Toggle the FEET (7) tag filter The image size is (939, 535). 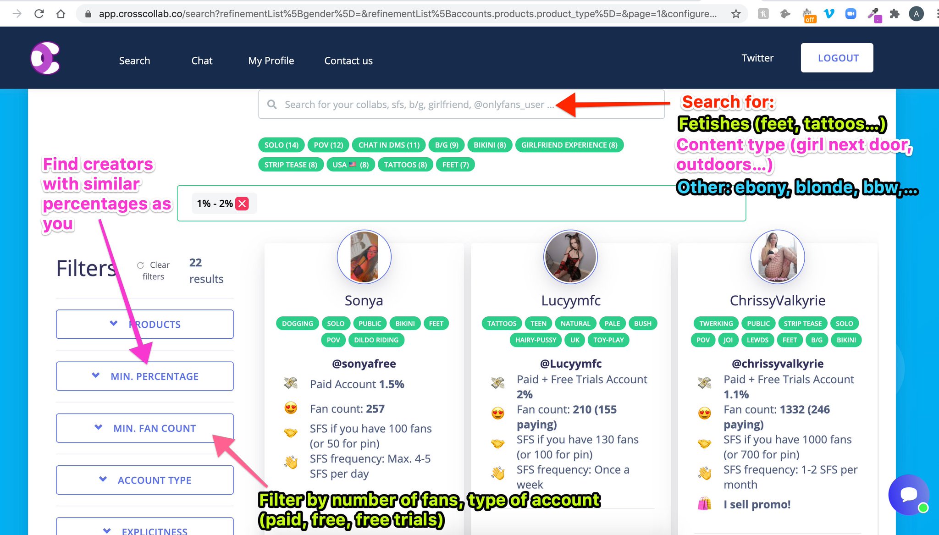[455, 165]
